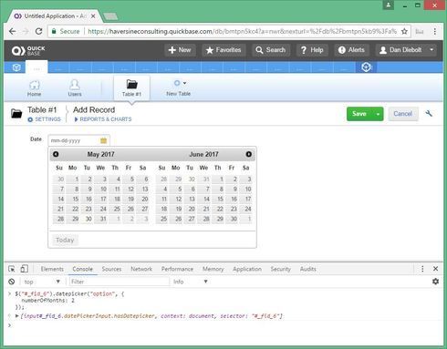Viewport: 447px width, 349px height.
Task: Click the browser address bar URL
Action: pyautogui.click(x=242, y=31)
